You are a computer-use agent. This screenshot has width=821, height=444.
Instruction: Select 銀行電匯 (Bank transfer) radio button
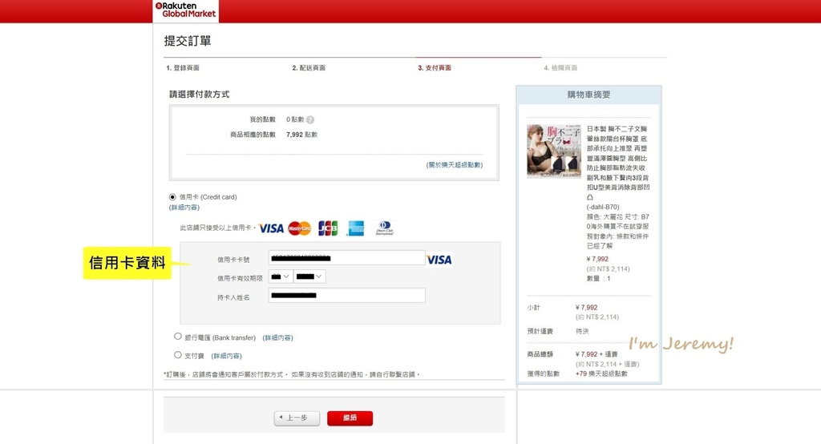point(178,337)
